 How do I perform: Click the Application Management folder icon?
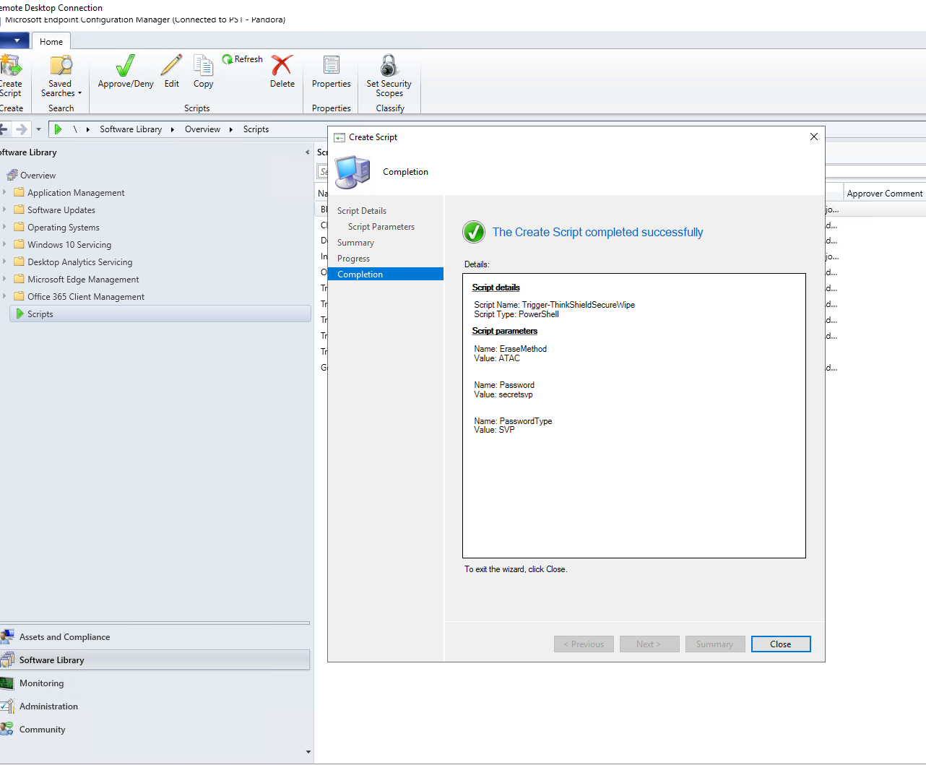pyautogui.click(x=20, y=192)
